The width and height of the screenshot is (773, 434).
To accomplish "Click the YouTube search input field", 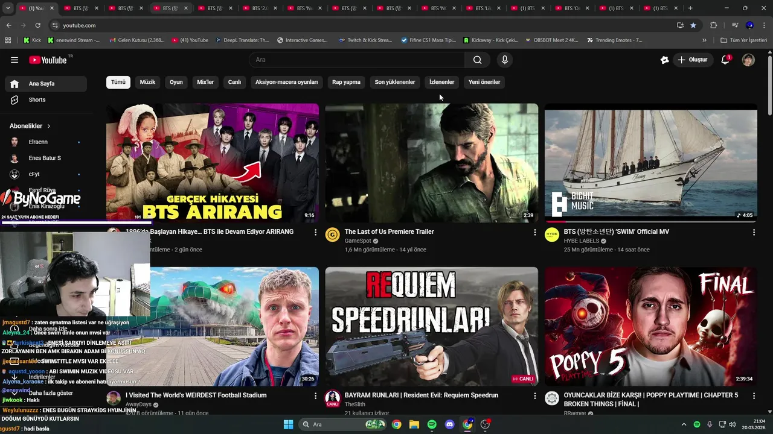I will (x=357, y=60).
